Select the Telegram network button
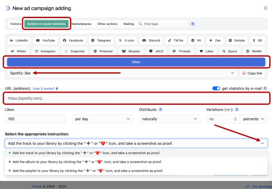The height and width of the screenshot is (189, 272). tap(100, 40)
